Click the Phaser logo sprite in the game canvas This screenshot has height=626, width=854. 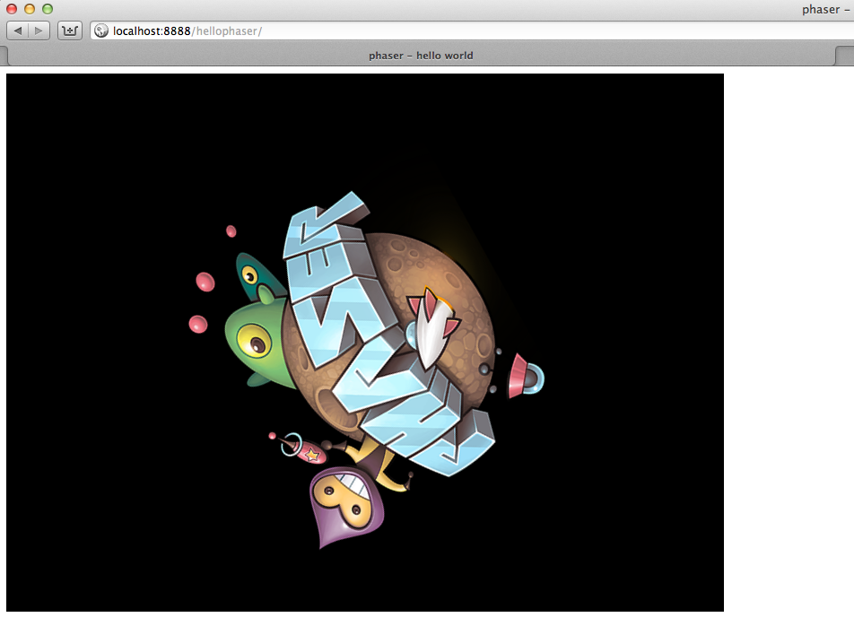[x=366, y=370]
